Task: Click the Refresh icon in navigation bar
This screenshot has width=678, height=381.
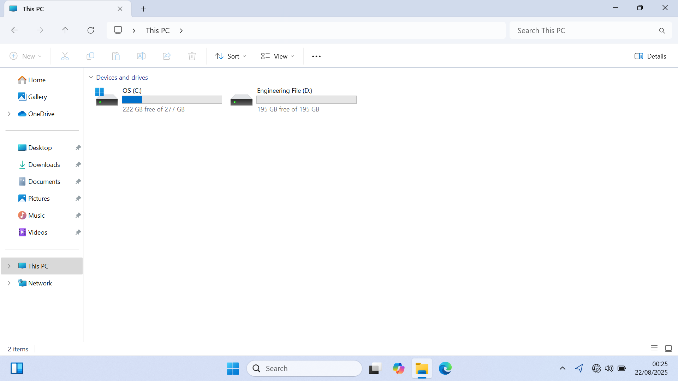Action: point(91,30)
